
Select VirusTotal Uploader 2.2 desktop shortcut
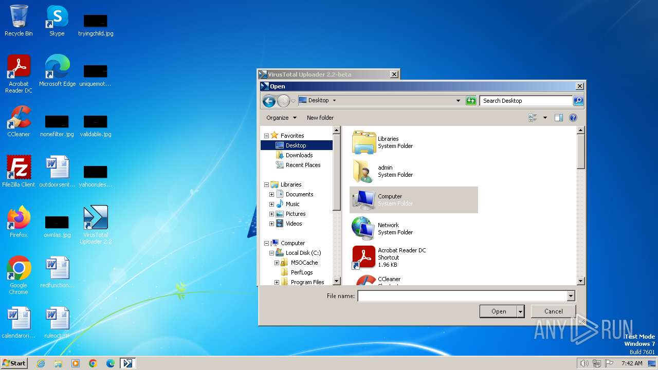[x=96, y=225]
